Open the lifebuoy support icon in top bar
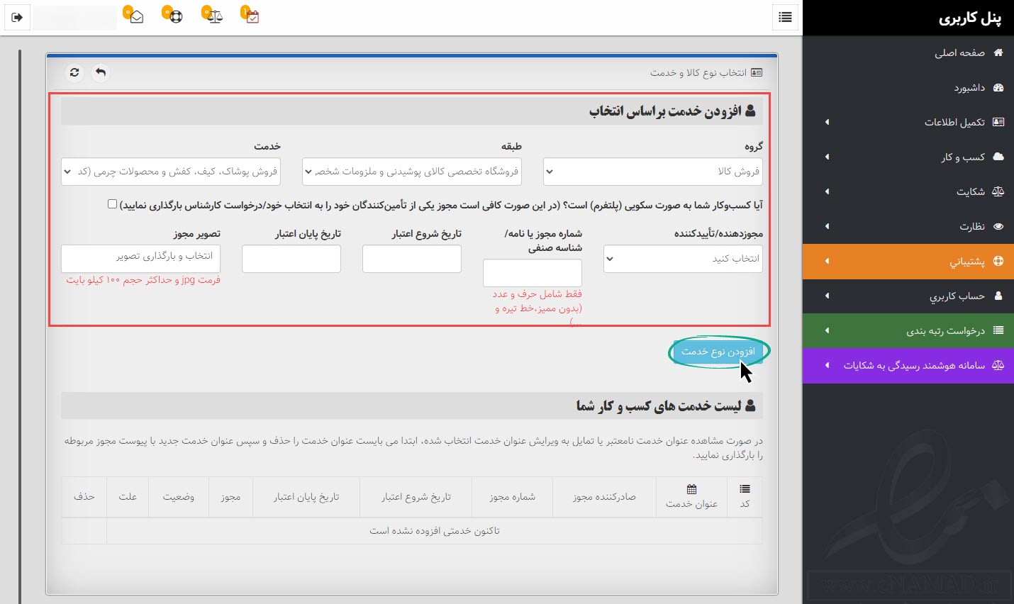The width and height of the screenshot is (1014, 604). pos(175,16)
